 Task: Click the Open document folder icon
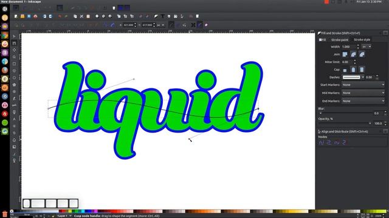pos(22,16)
